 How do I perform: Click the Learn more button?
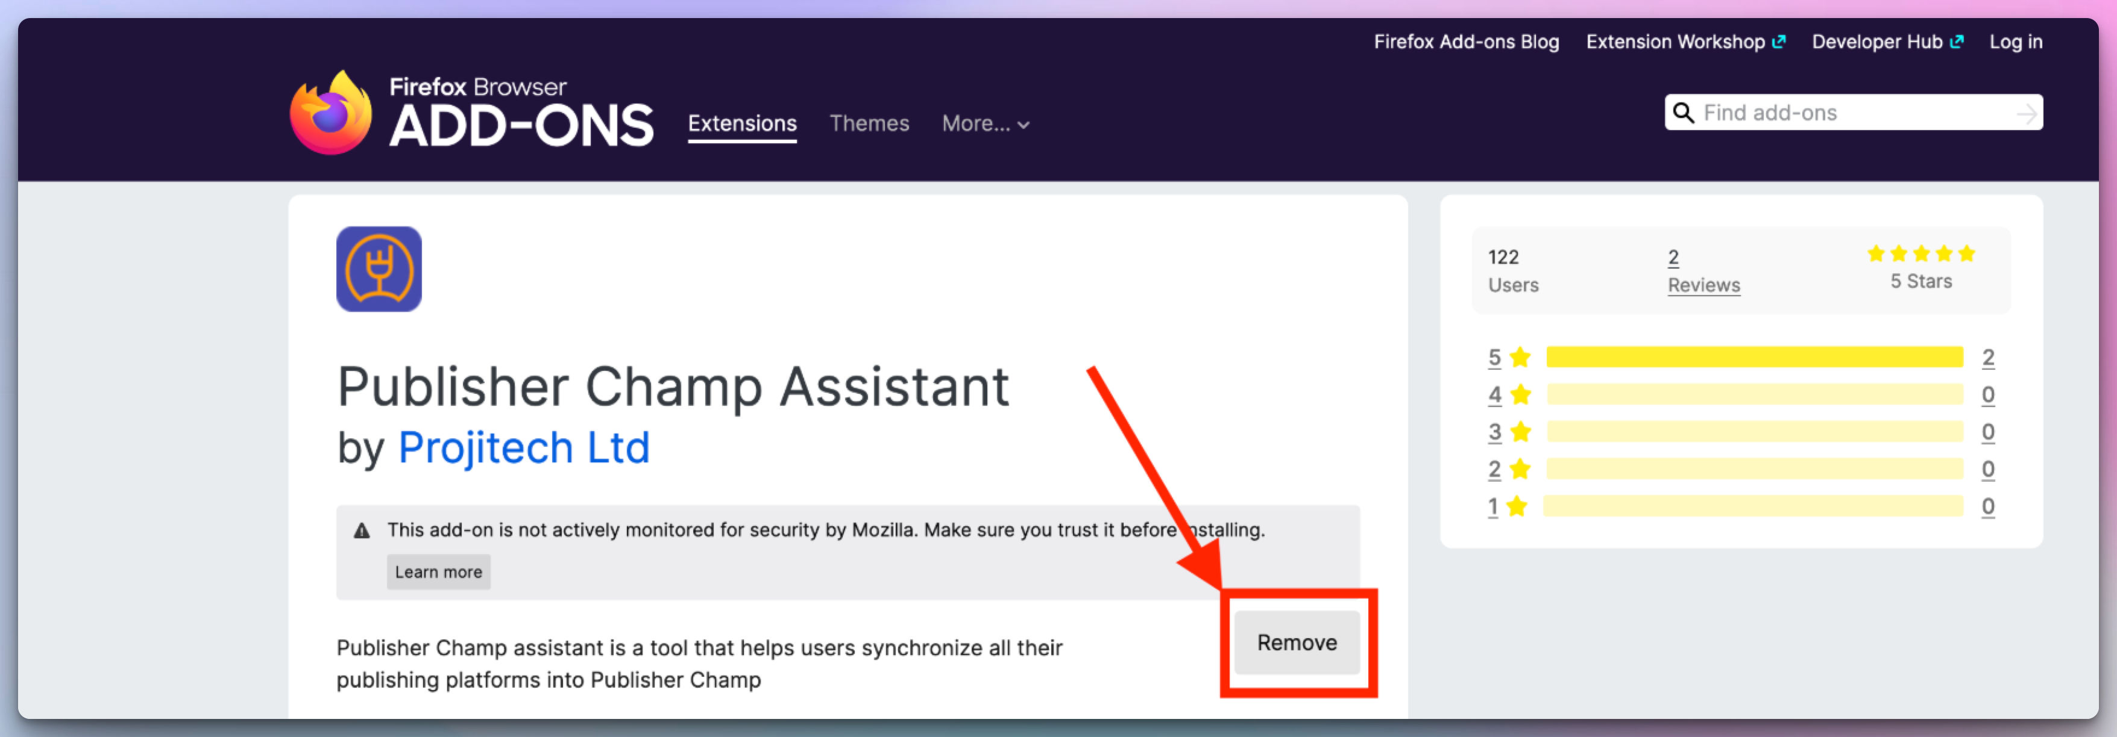tap(439, 572)
